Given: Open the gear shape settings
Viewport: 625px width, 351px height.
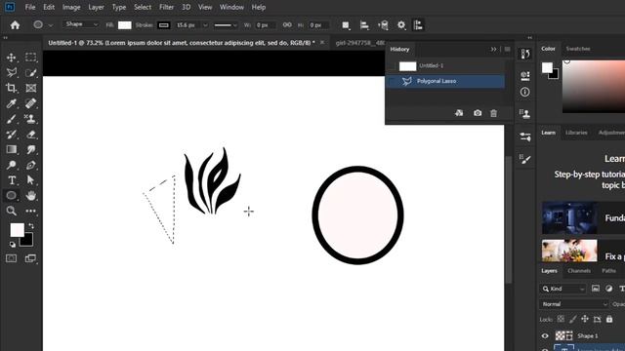Looking at the screenshot, I should (401, 25).
